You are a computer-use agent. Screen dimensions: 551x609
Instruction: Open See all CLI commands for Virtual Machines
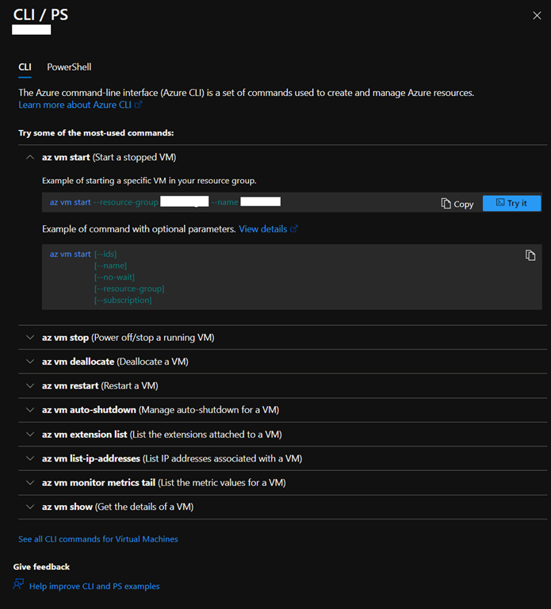(x=98, y=539)
